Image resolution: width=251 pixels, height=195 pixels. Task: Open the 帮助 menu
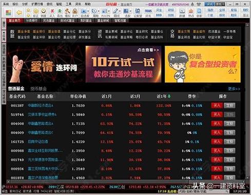[88, 4]
